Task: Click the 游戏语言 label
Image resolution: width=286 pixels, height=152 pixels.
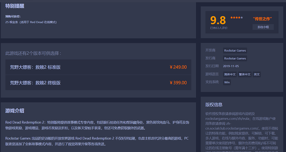Action: click(212, 74)
